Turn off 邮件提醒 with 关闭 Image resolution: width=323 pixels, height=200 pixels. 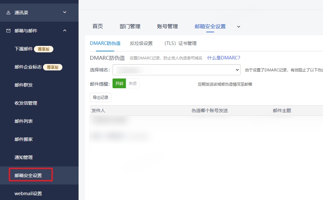tap(133, 84)
